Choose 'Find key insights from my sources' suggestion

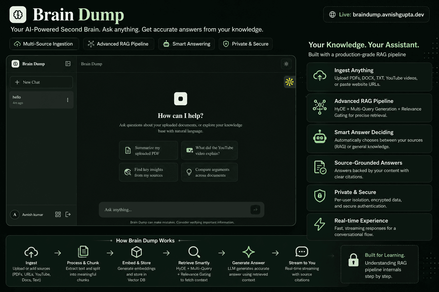[x=149, y=172]
